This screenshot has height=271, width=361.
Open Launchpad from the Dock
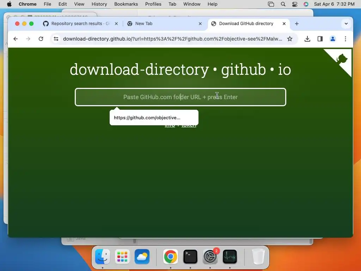[x=122, y=257]
